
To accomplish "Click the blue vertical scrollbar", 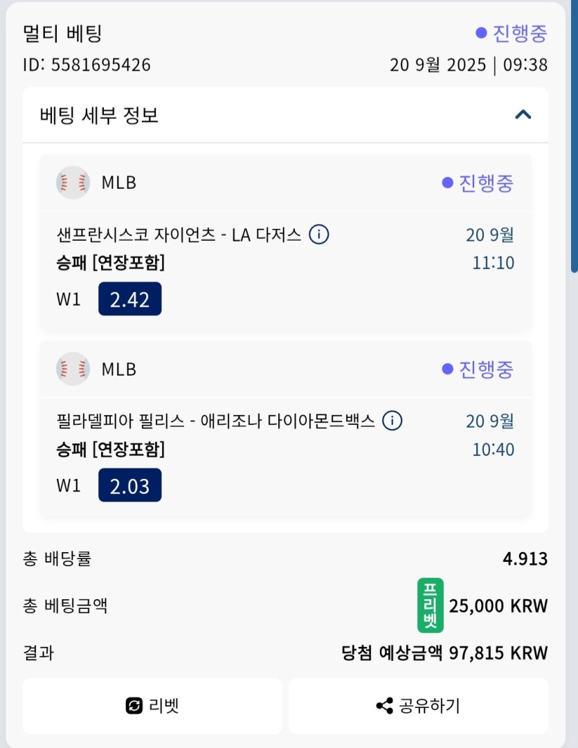I will (x=574, y=136).
